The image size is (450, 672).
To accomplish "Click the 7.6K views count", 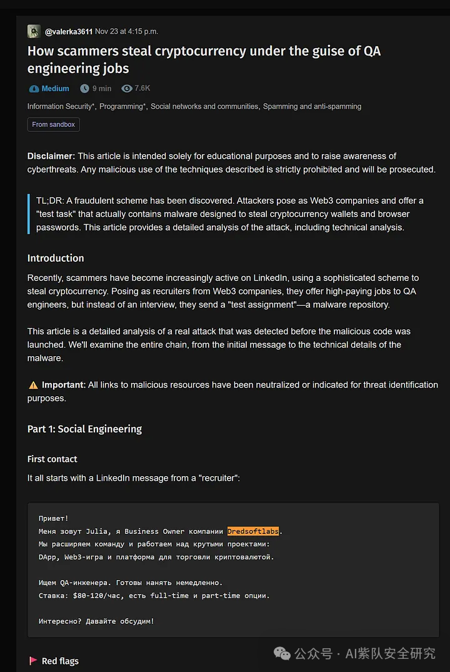I will click(x=142, y=88).
